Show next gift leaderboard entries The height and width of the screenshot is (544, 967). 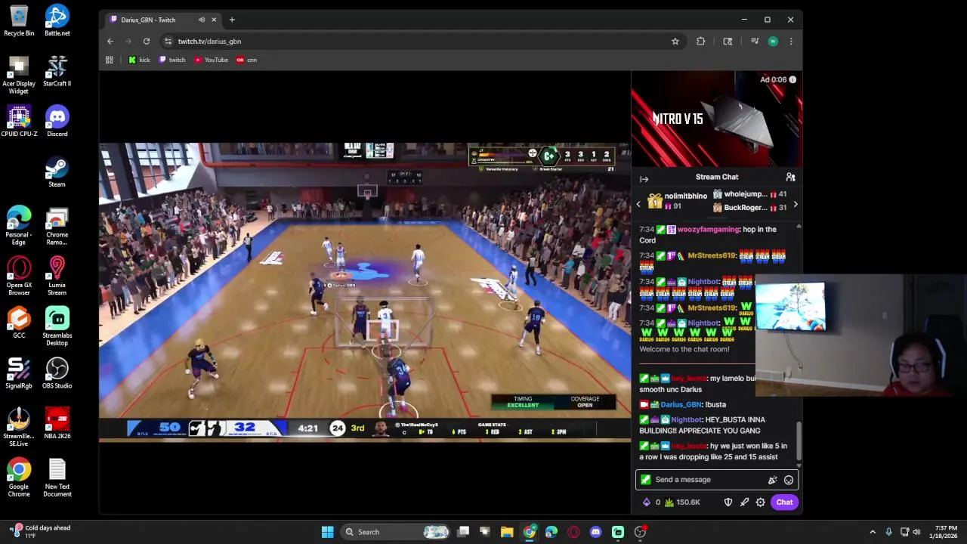(x=796, y=204)
